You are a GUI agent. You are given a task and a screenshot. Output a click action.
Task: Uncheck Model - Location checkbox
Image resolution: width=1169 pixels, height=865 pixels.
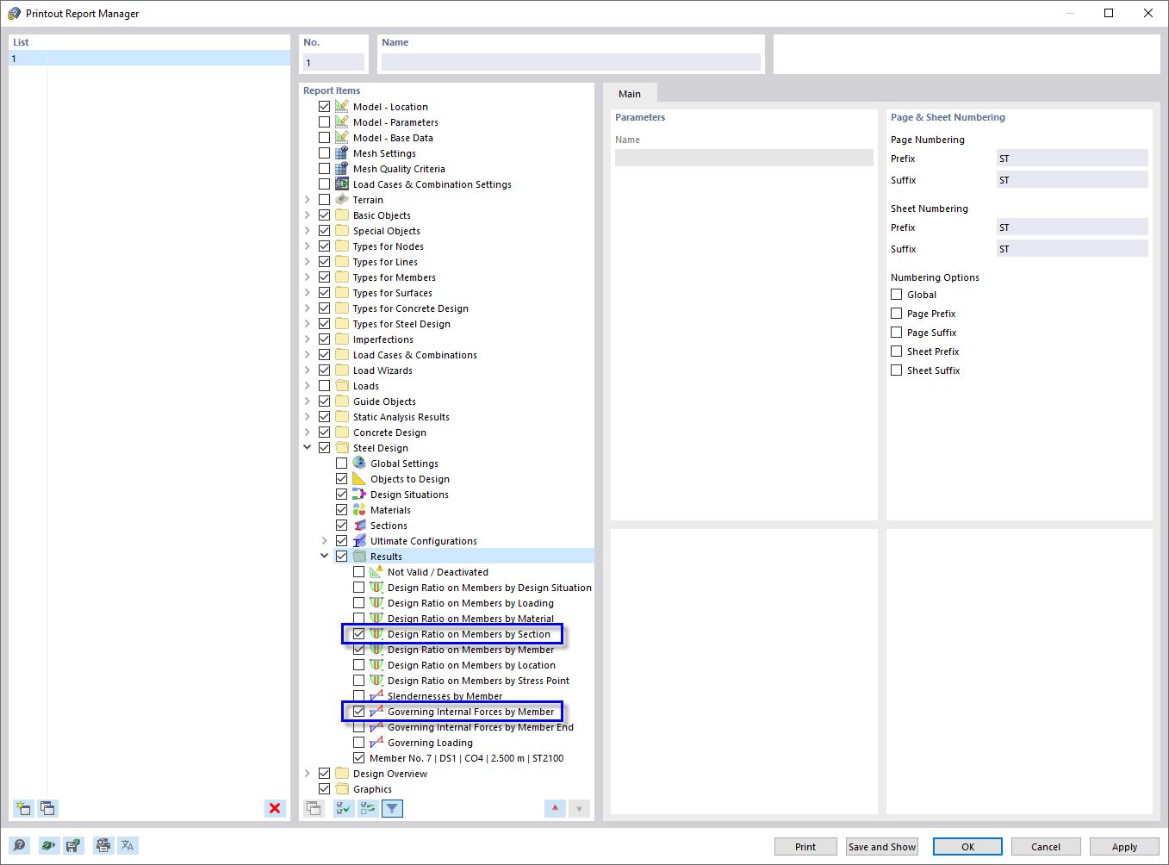click(x=325, y=107)
